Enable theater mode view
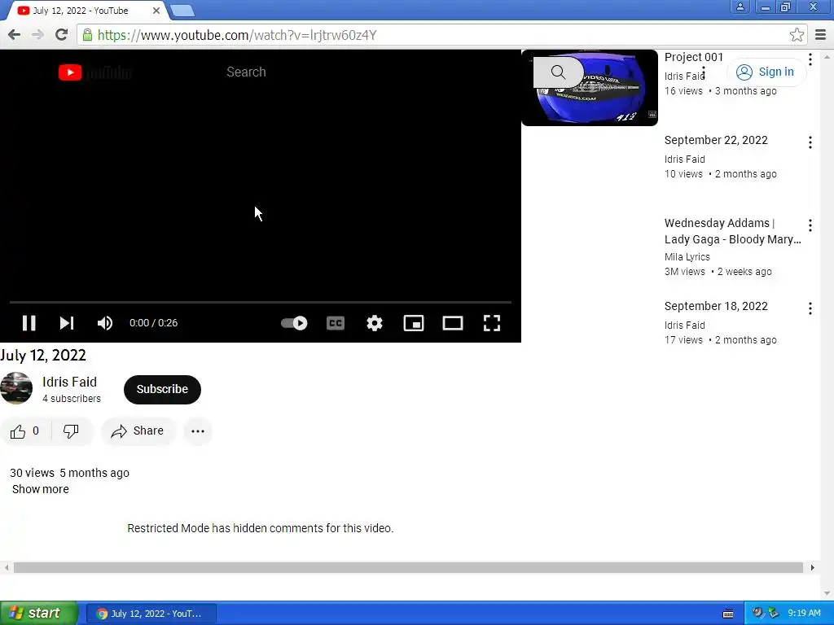Image resolution: width=834 pixels, height=625 pixels. (453, 323)
